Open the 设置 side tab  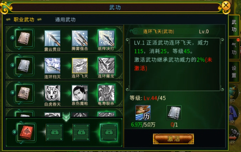[x=234, y=72]
